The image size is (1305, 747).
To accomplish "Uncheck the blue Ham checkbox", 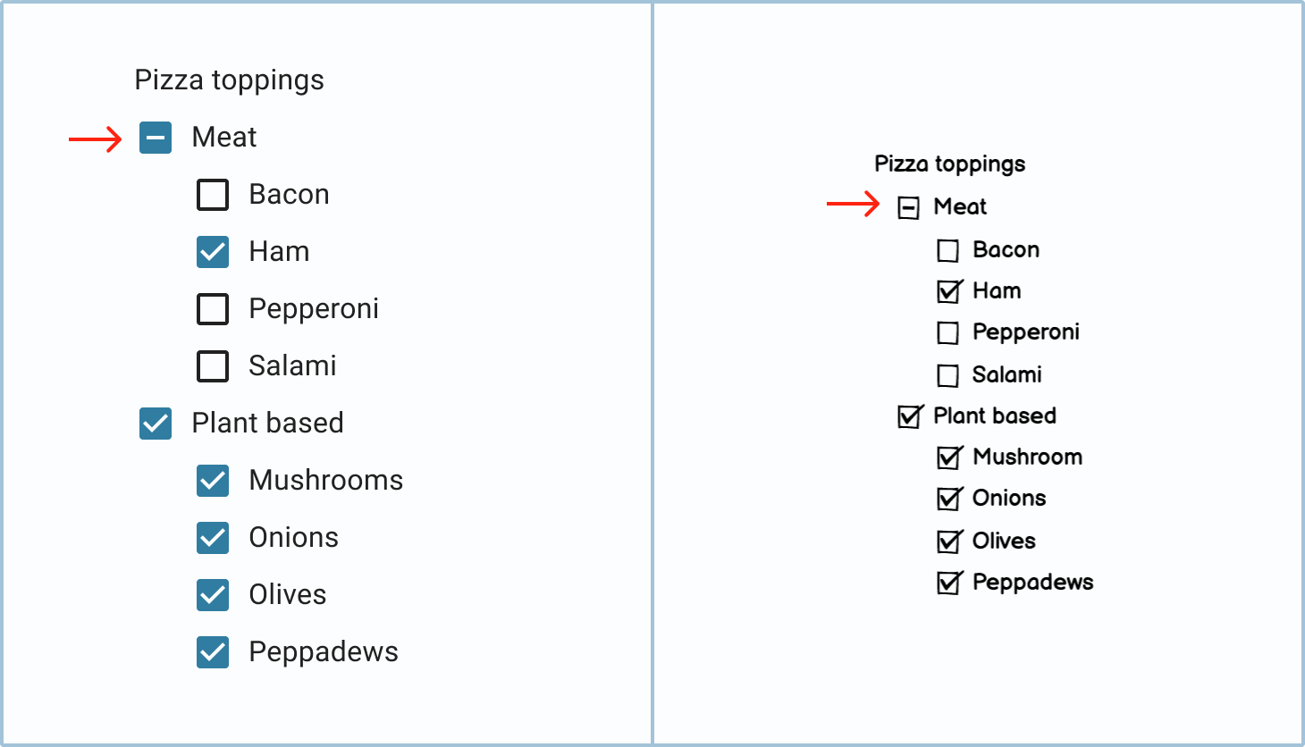I will 213,252.
